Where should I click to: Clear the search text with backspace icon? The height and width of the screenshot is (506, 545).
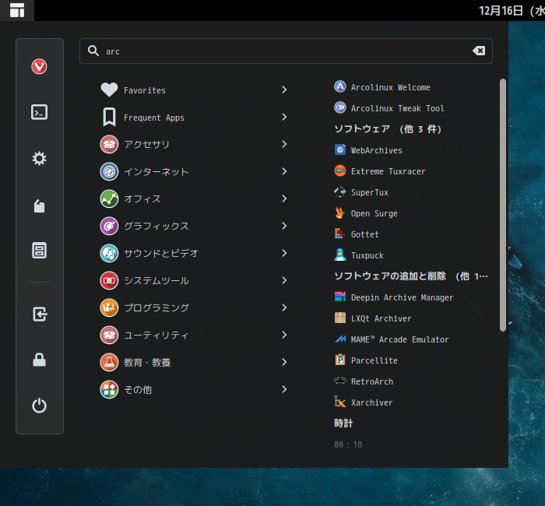click(479, 51)
